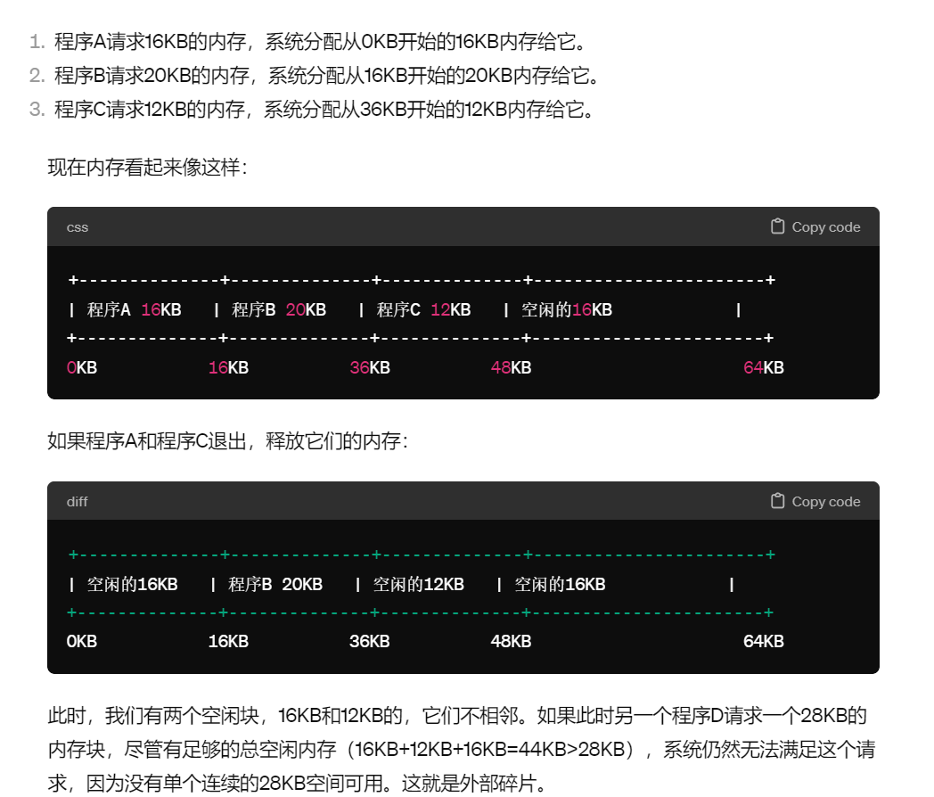Click list item about 程序A请求16KB的内存
This screenshot has width=934, height=797.
pyautogui.click(x=321, y=41)
